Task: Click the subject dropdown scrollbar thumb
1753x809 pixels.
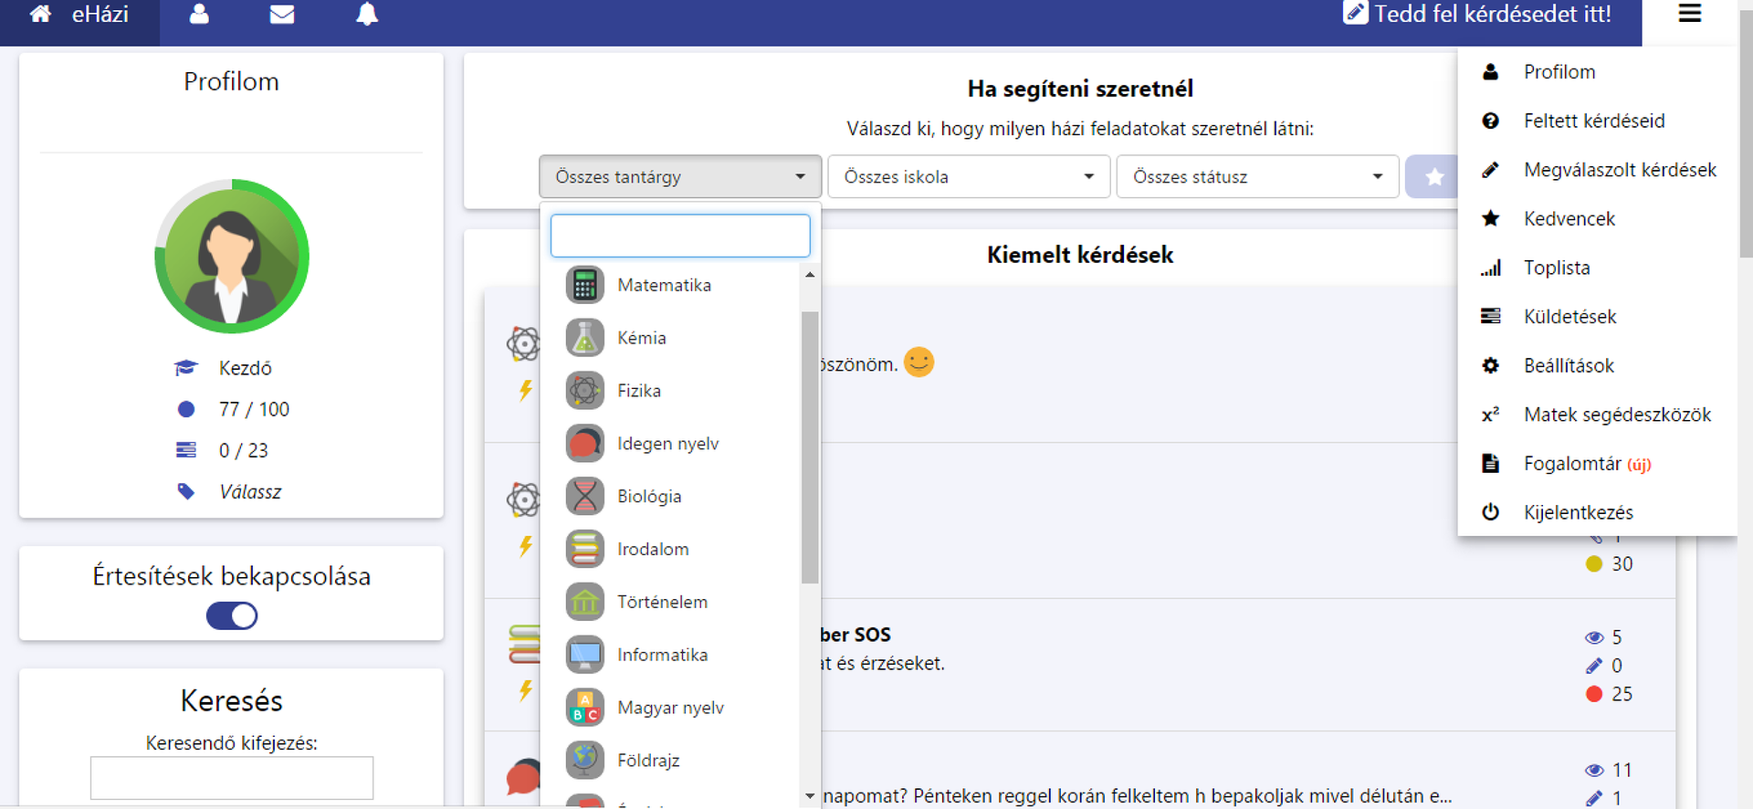Action: [809, 447]
